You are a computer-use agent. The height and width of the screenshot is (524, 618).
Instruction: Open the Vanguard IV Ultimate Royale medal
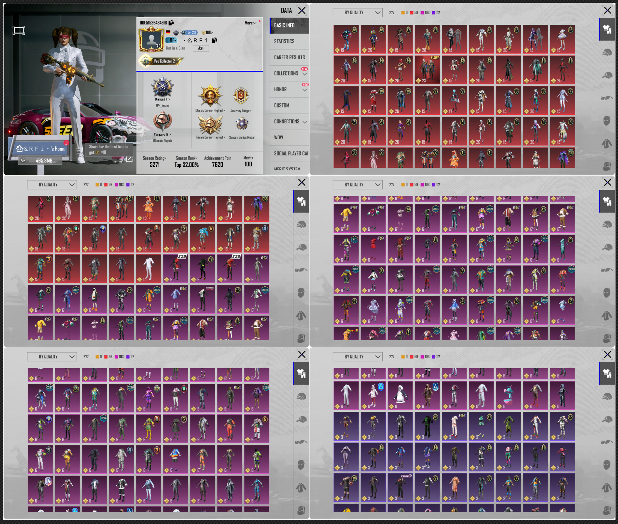[x=162, y=121]
